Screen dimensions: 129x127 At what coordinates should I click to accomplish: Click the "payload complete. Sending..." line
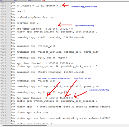(37, 17)
